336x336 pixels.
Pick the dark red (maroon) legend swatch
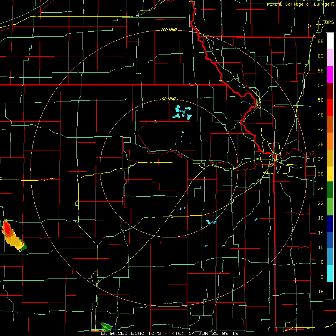pyautogui.click(x=330, y=91)
